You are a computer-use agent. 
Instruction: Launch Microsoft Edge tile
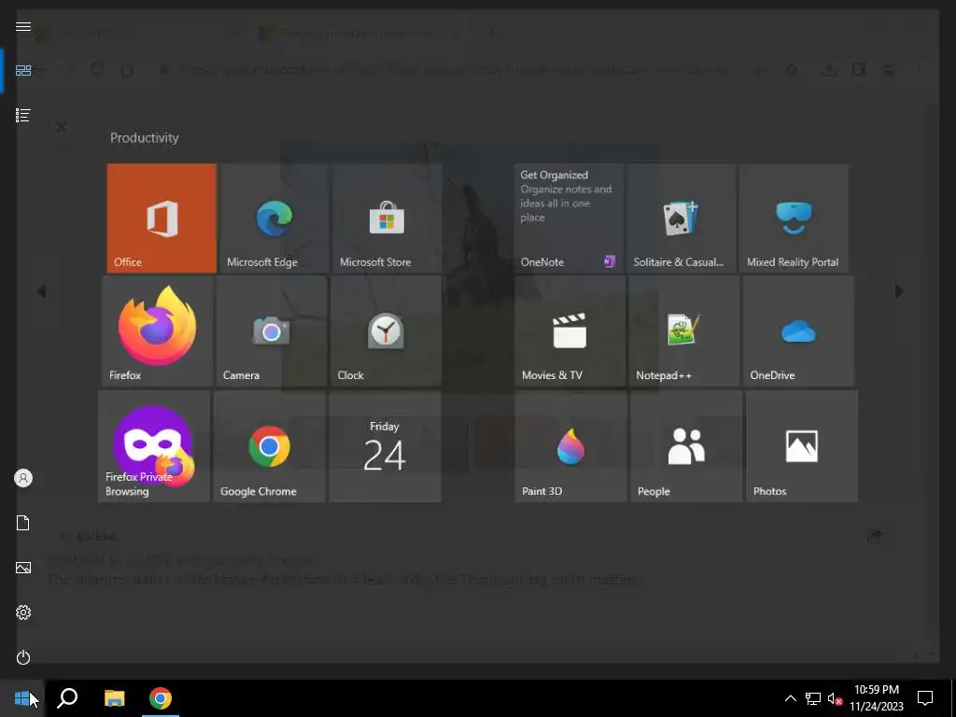point(274,218)
